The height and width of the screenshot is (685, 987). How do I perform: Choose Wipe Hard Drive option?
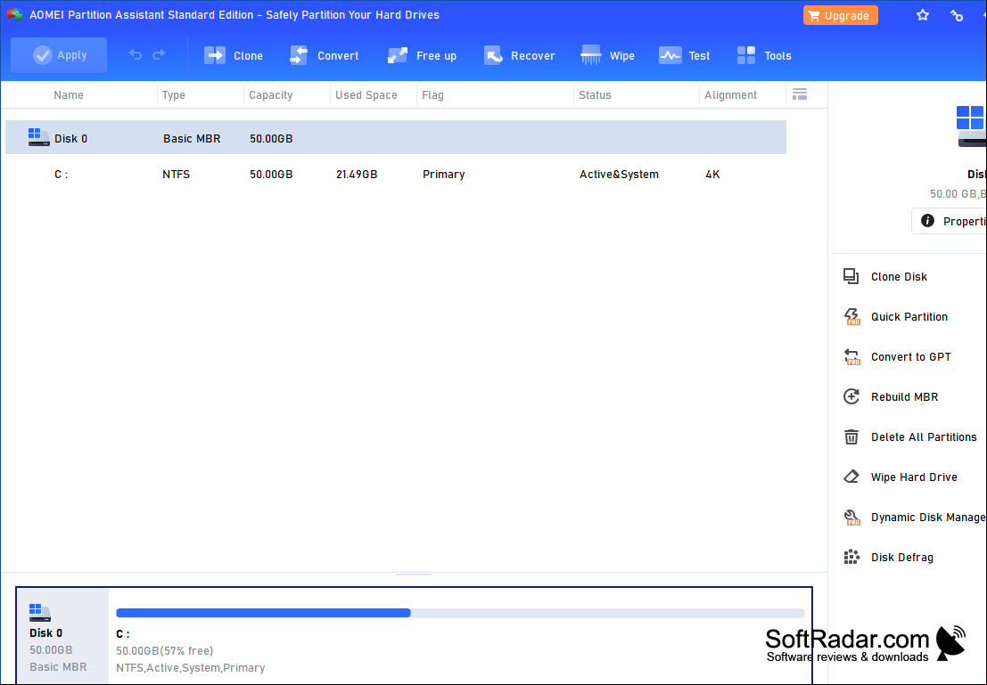[x=914, y=477]
